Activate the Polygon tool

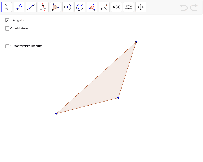(x=55, y=7)
